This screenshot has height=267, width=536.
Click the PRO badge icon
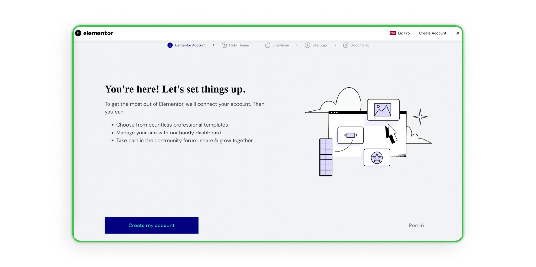pyautogui.click(x=393, y=33)
